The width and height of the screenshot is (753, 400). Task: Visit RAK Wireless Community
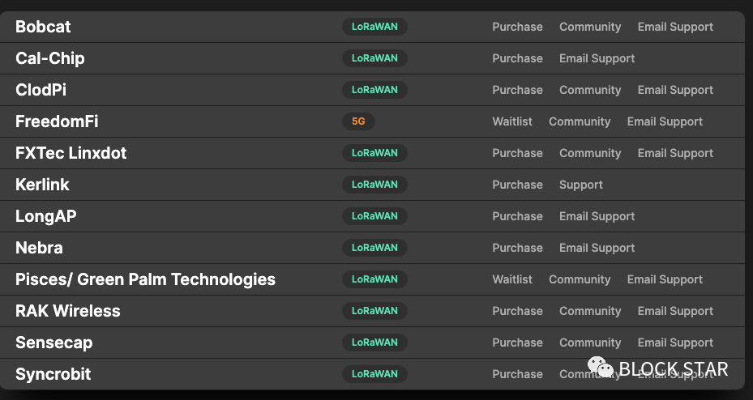(590, 311)
